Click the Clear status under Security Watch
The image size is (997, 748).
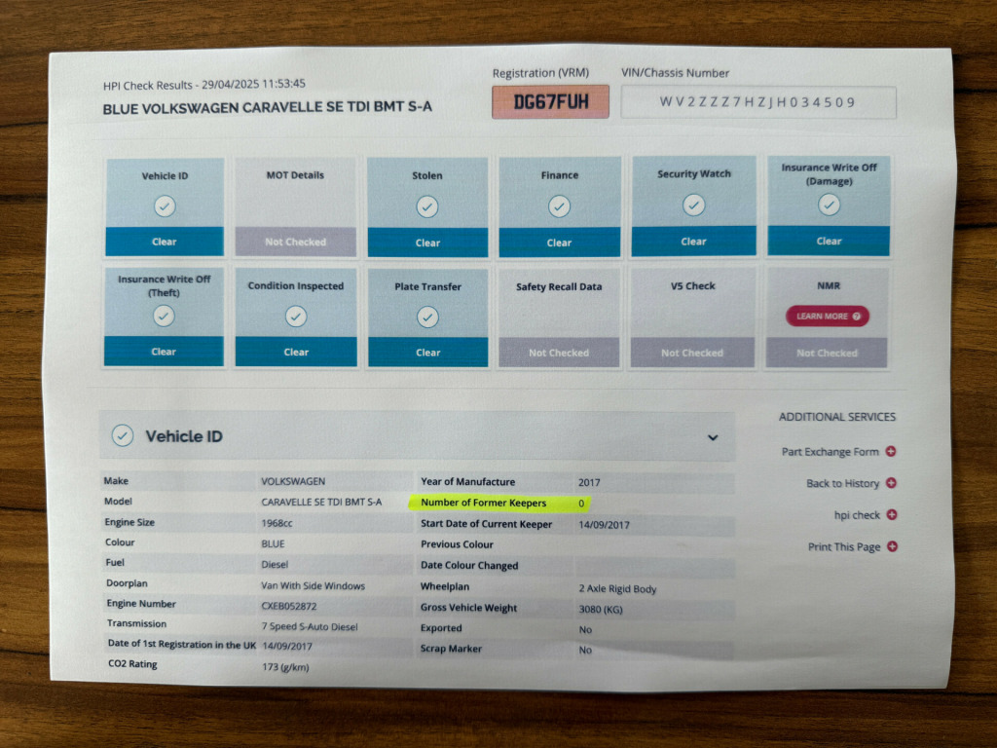693,242
